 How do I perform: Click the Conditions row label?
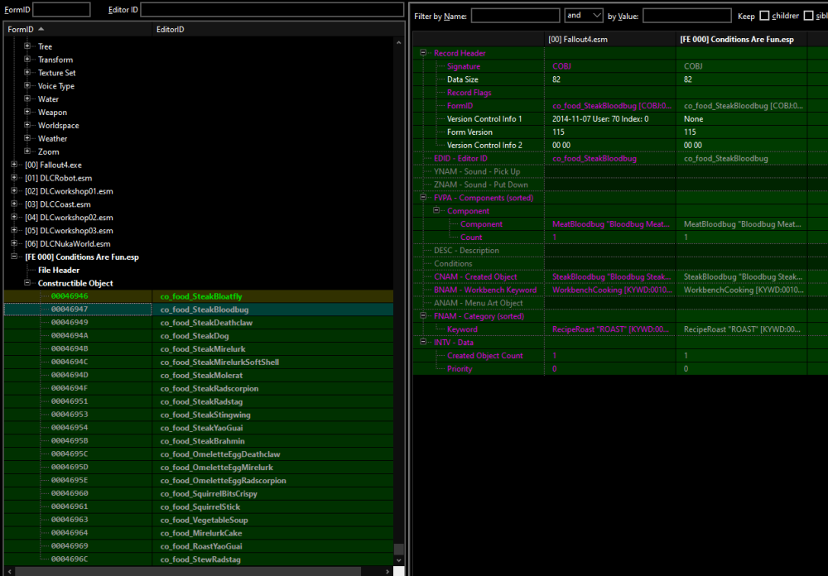453,263
